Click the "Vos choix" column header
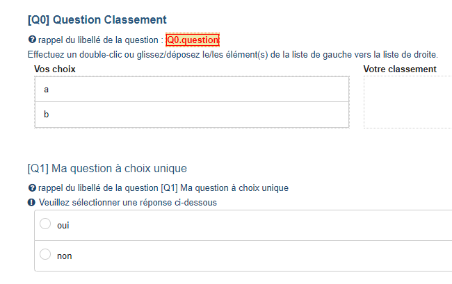 click(55, 69)
